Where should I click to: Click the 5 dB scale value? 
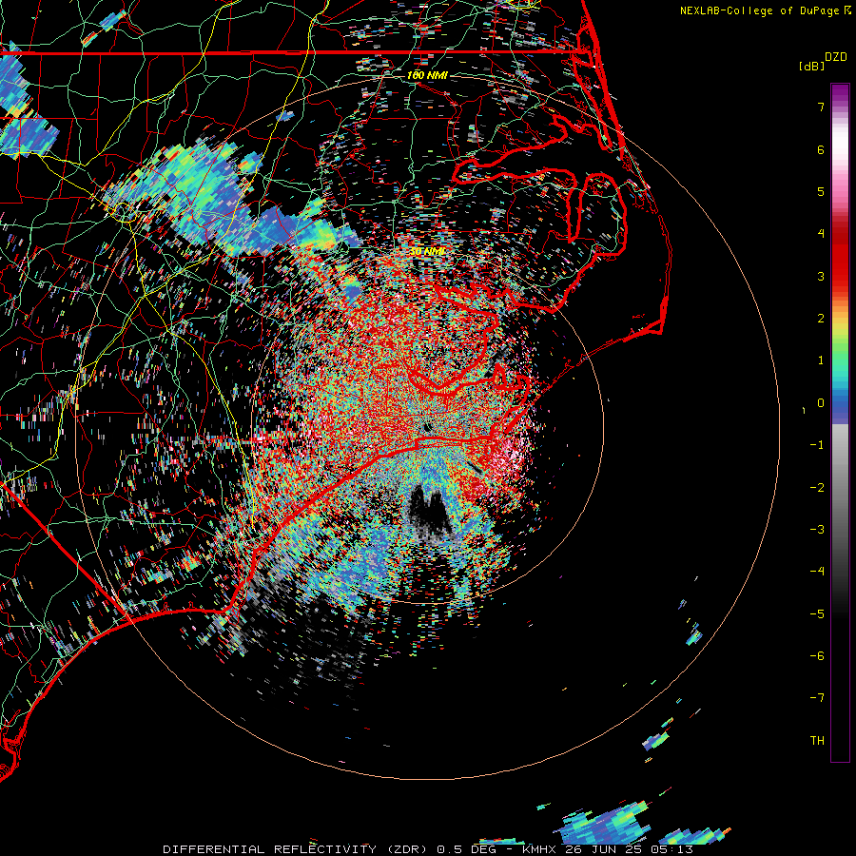coord(821,191)
